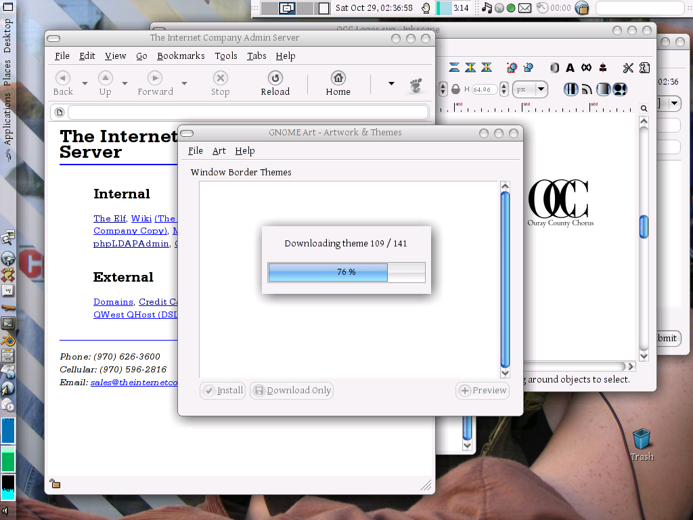This screenshot has width=693, height=520.
Task: Follow the phpLDAPAdmin link
Action: [x=131, y=244]
